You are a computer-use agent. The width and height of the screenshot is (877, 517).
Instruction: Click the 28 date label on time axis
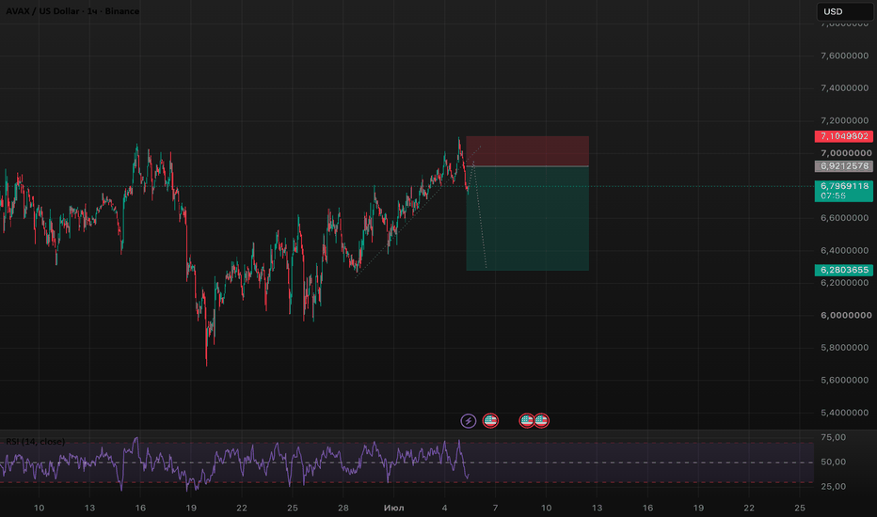343,508
